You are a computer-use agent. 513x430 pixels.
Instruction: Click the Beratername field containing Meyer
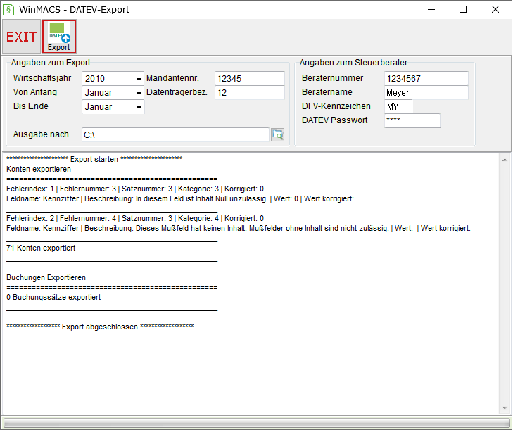[x=426, y=93]
